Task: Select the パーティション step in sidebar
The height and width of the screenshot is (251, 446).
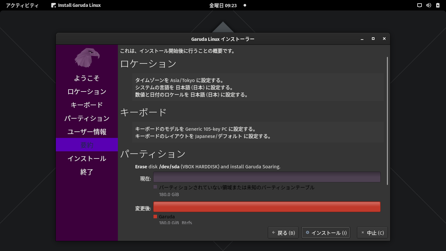Action: [87, 118]
